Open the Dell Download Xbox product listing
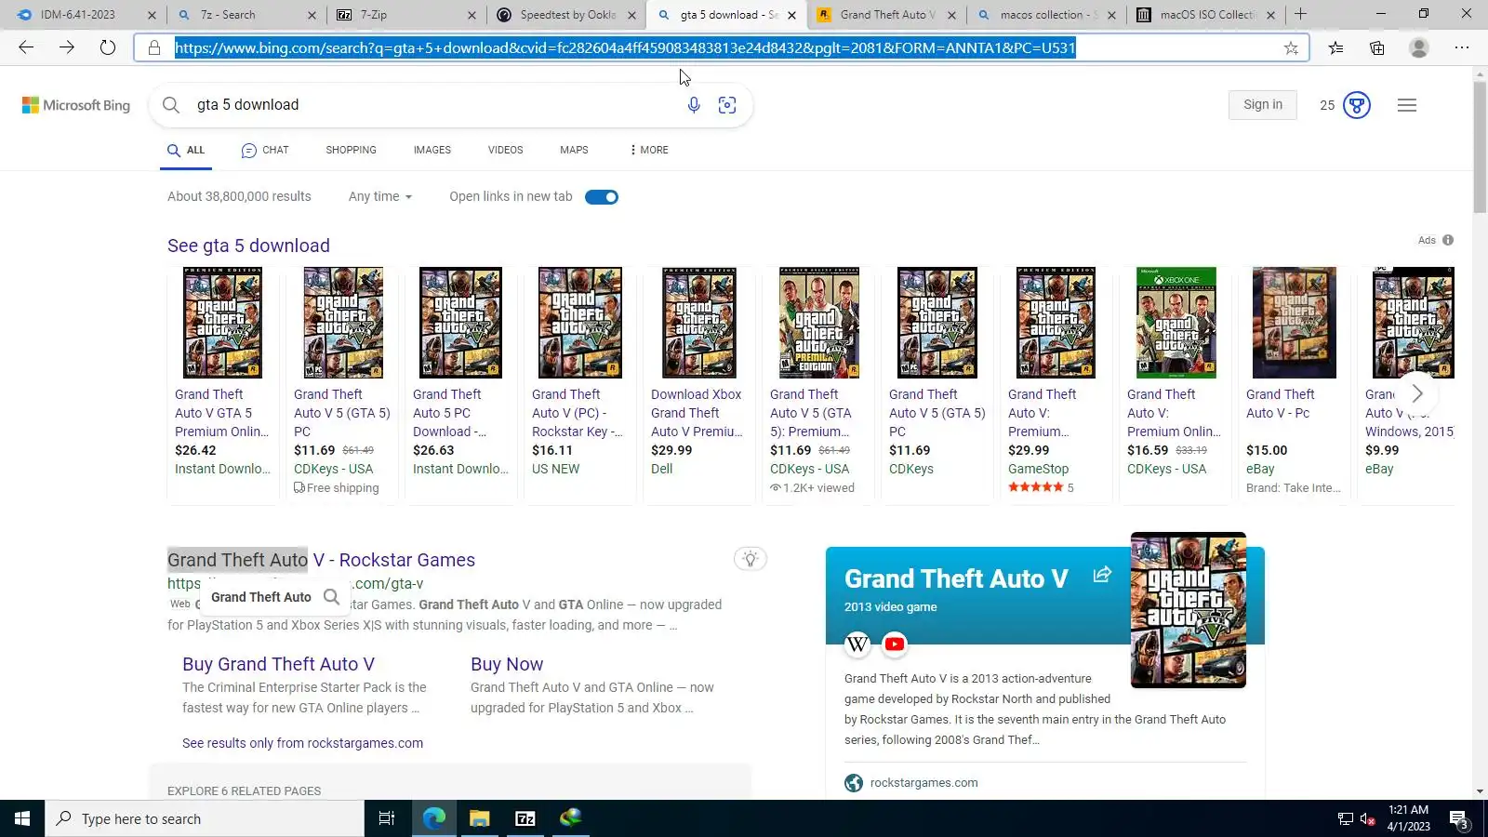 pos(698,386)
